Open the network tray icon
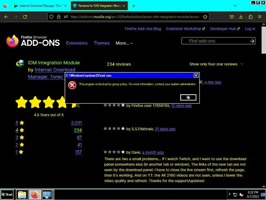266x200 pixels. [x=235, y=195]
